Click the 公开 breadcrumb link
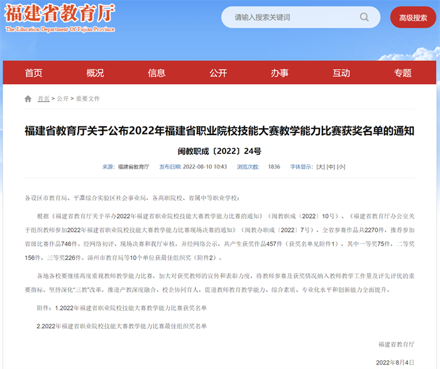The width and height of the screenshot is (440, 369). click(63, 99)
